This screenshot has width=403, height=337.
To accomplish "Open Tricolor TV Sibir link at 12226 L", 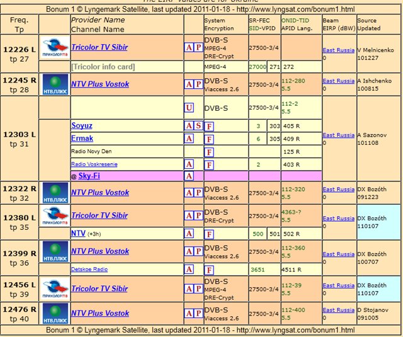I will click(99, 47).
